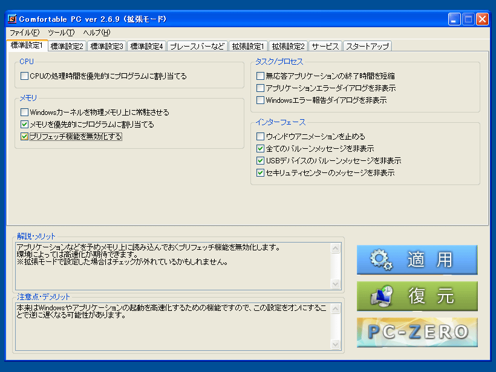Screen dimensions: 496x372
Task: Click scroll-up arrow in 注意点・デメリット box
Action: 336,308
